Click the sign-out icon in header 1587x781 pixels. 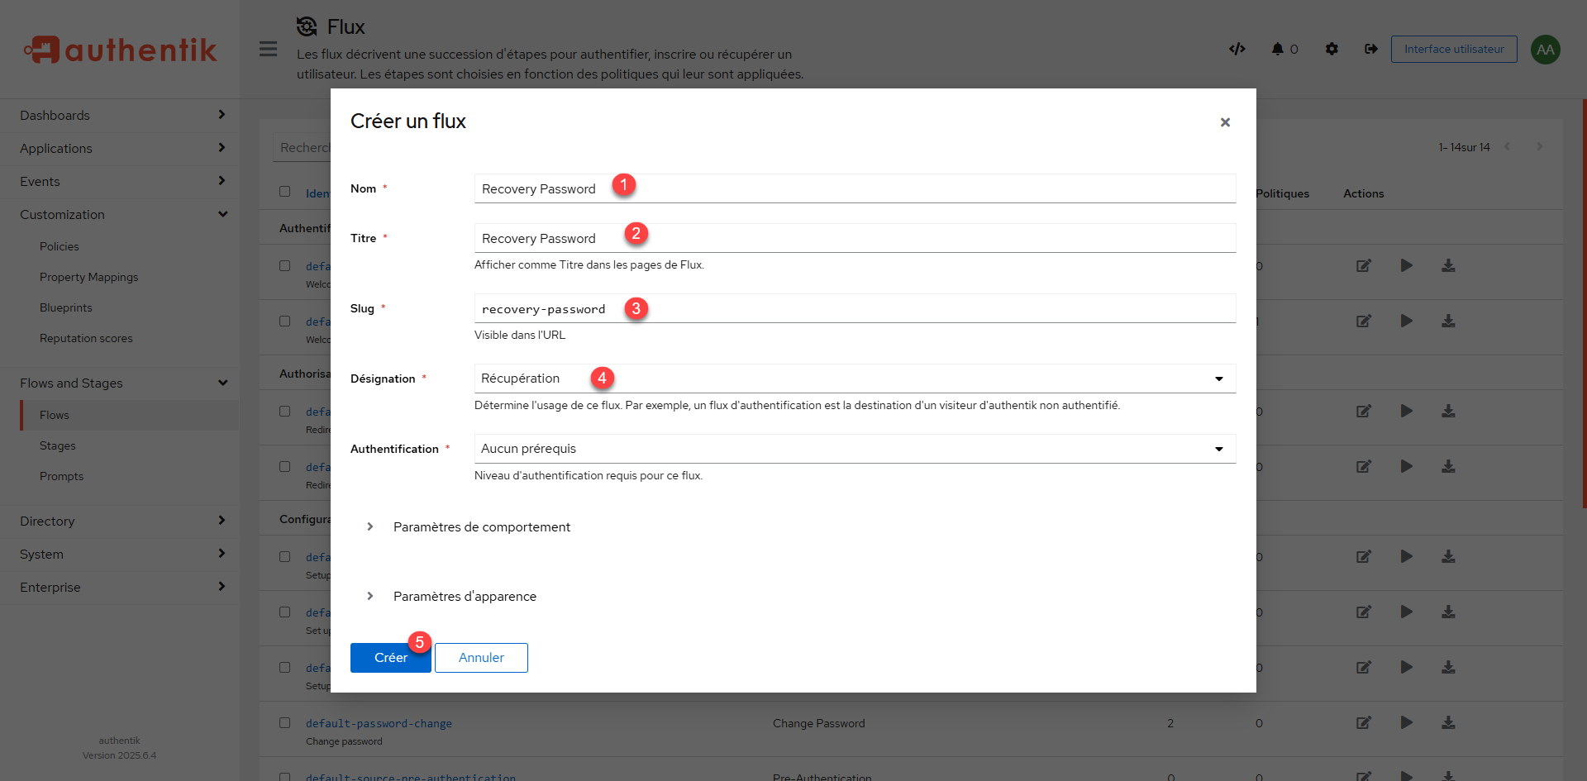point(1370,49)
